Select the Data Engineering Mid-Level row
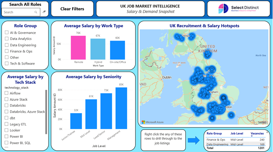 (x=236, y=144)
